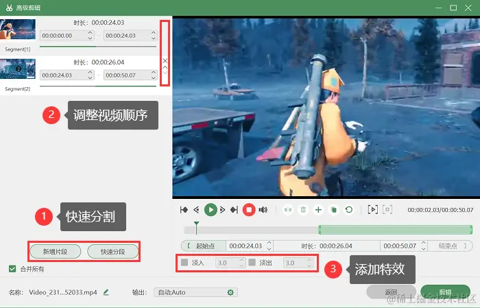
Task: Remove Segment[2] with X icon
Action: tap(165, 60)
